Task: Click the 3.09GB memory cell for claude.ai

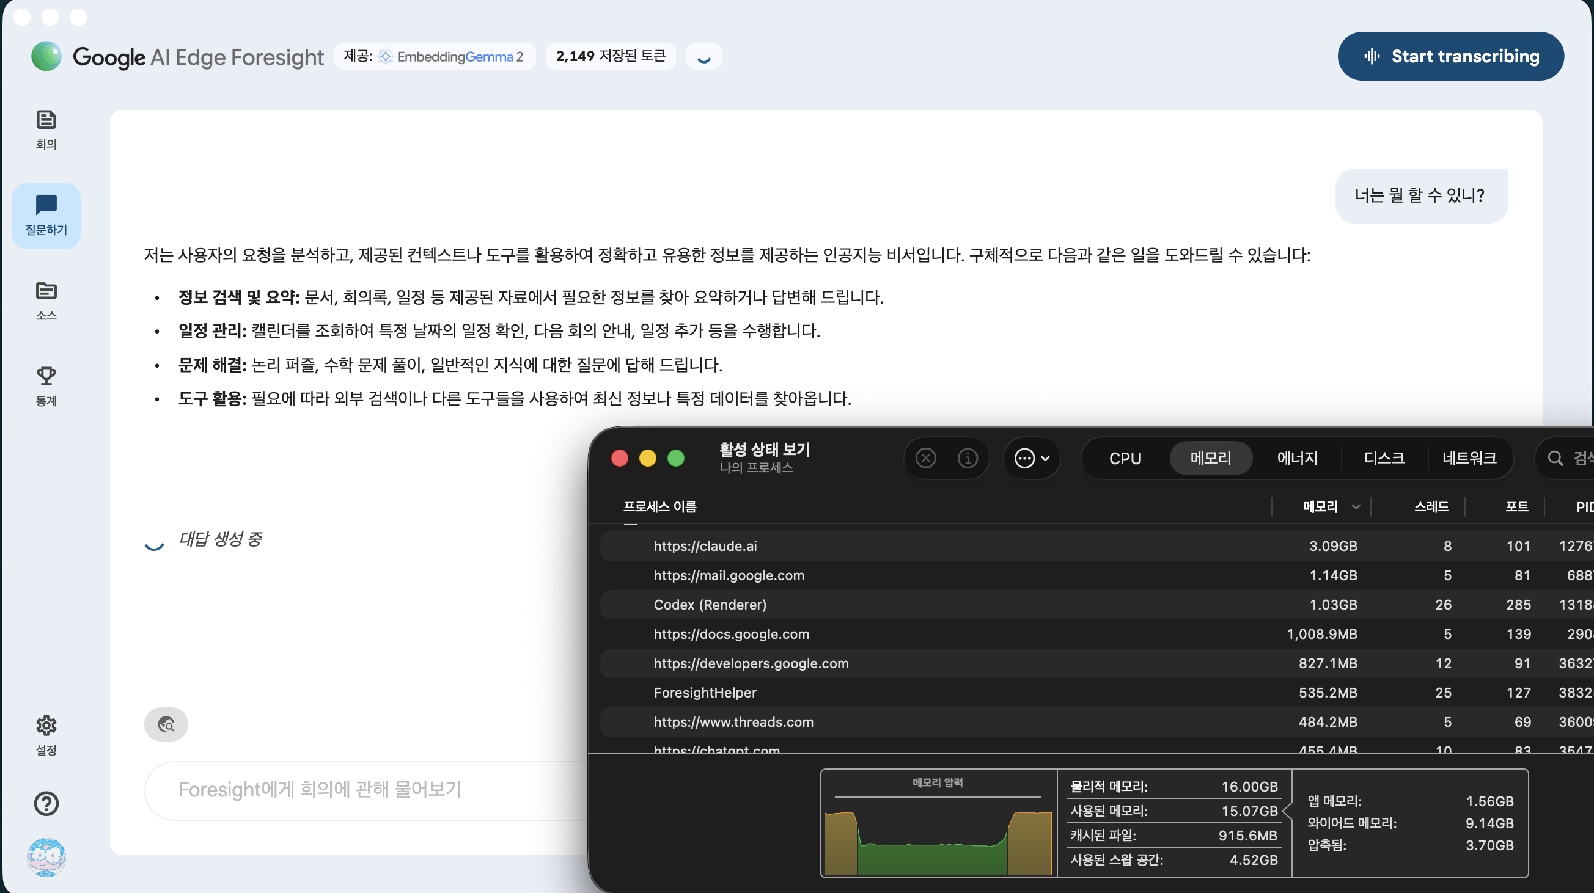Action: [x=1333, y=546]
